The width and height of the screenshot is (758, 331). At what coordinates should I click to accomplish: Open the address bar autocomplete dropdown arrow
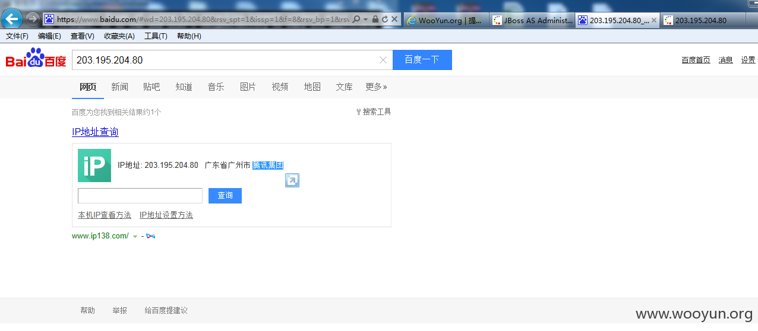366,20
